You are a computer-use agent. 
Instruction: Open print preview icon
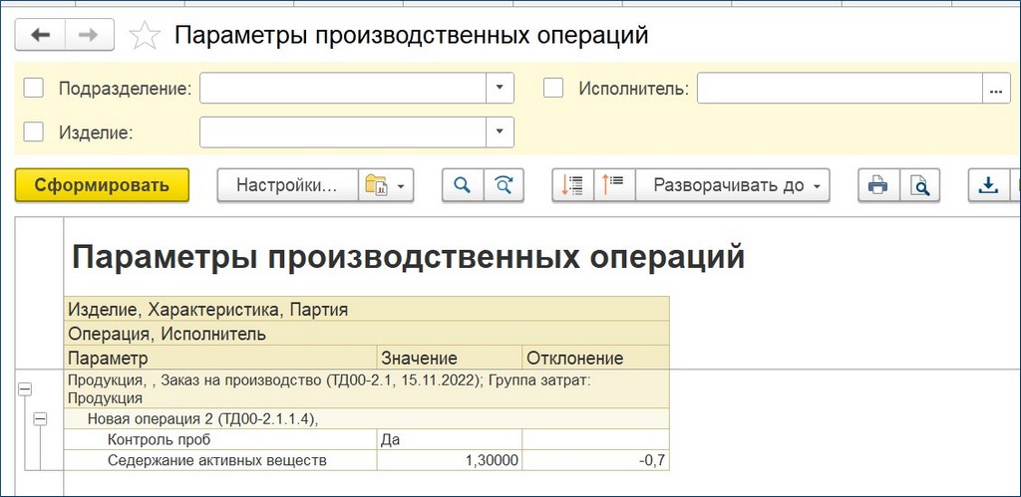[920, 185]
